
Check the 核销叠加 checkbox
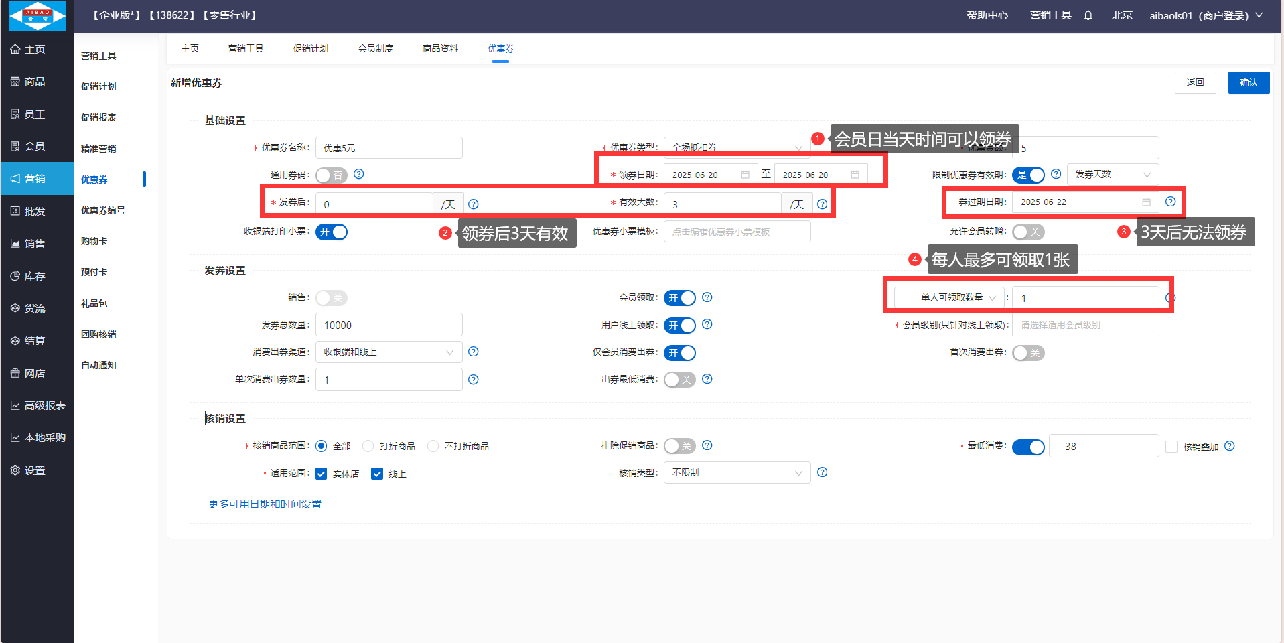pos(1171,447)
